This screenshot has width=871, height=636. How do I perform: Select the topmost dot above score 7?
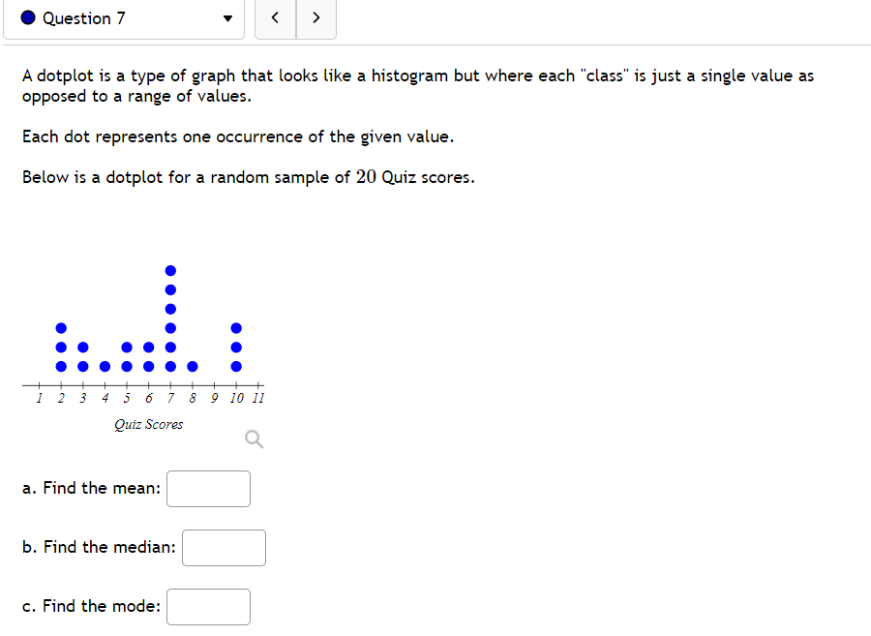pyautogui.click(x=170, y=270)
